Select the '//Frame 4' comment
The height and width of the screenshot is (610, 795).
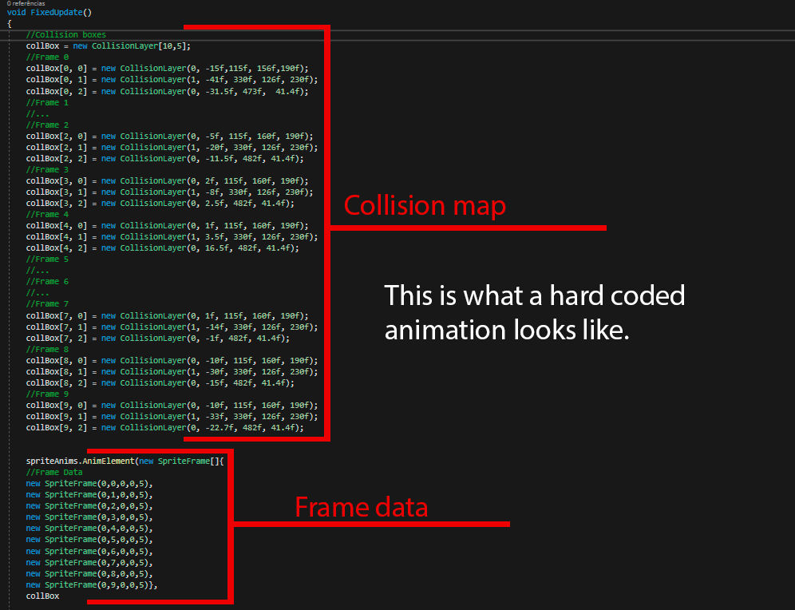click(47, 214)
